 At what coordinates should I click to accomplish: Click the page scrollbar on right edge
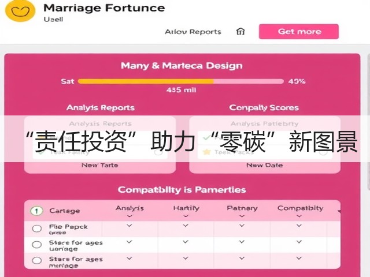tap(369, 121)
